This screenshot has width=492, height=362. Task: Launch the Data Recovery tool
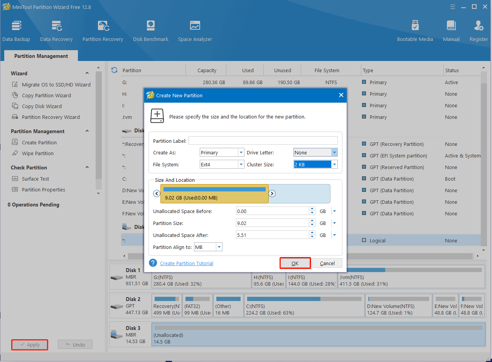pyautogui.click(x=56, y=31)
